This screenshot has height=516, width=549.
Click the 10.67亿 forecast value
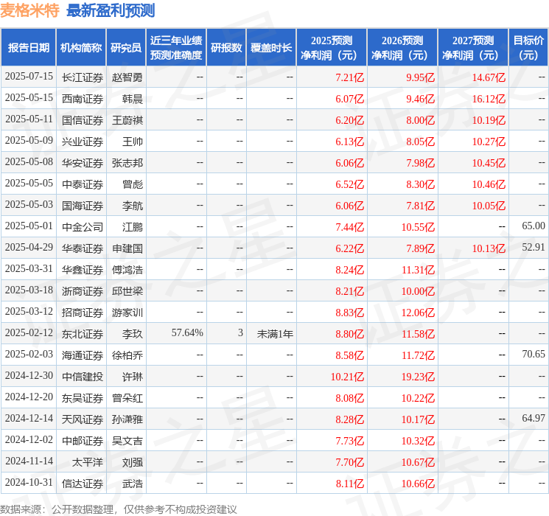(418, 462)
